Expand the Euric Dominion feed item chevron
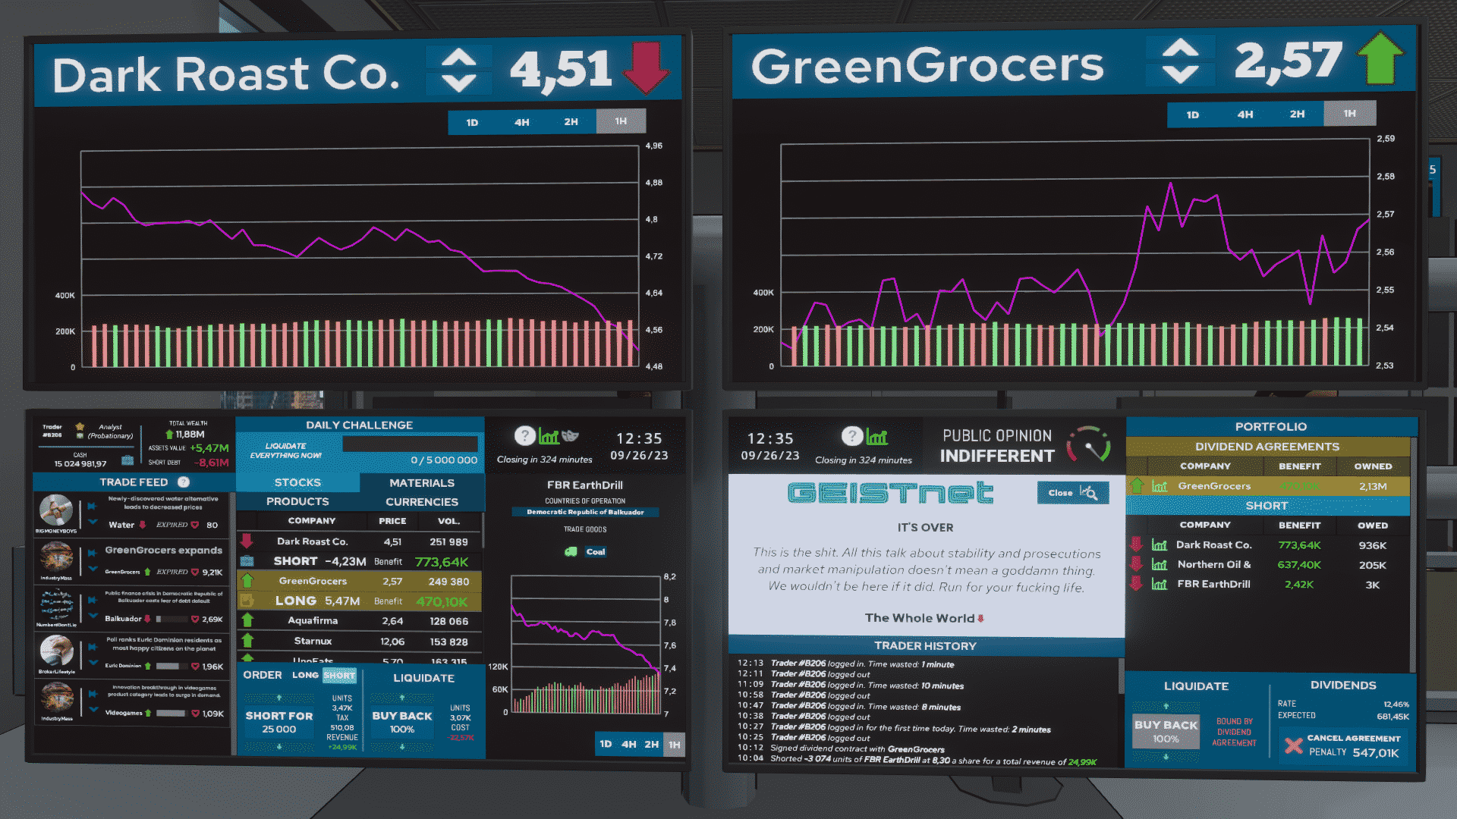This screenshot has width=1457, height=819. tap(93, 663)
